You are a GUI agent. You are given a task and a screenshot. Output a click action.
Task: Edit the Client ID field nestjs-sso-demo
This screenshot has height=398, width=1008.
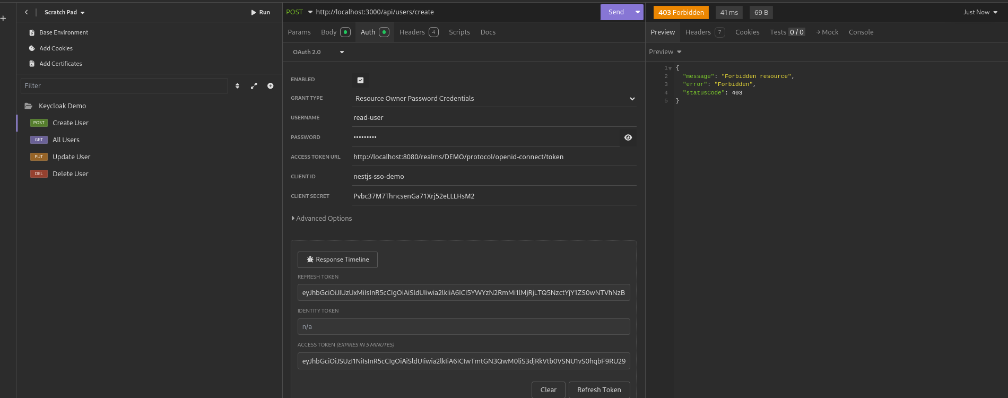pos(494,177)
